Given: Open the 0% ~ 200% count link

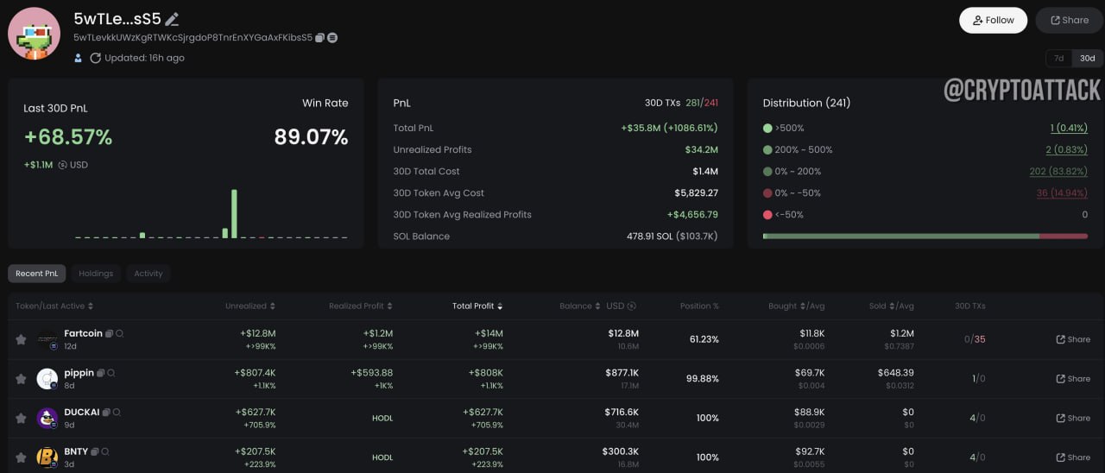Looking at the screenshot, I should [1059, 171].
